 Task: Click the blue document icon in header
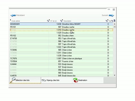tap(114, 21)
